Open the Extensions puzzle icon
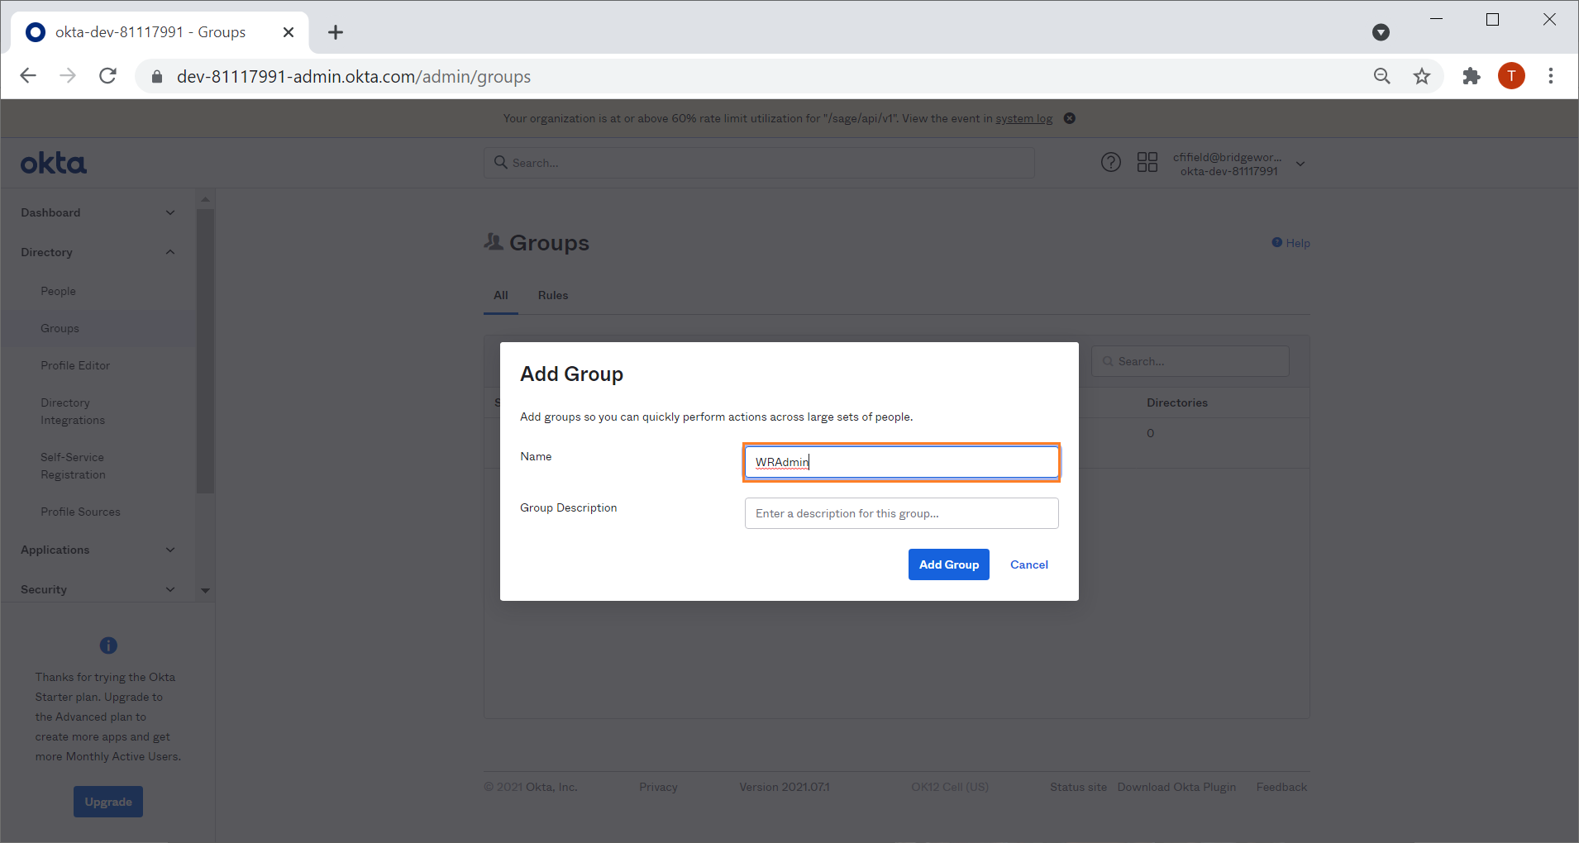The image size is (1579, 843). pyautogui.click(x=1472, y=76)
